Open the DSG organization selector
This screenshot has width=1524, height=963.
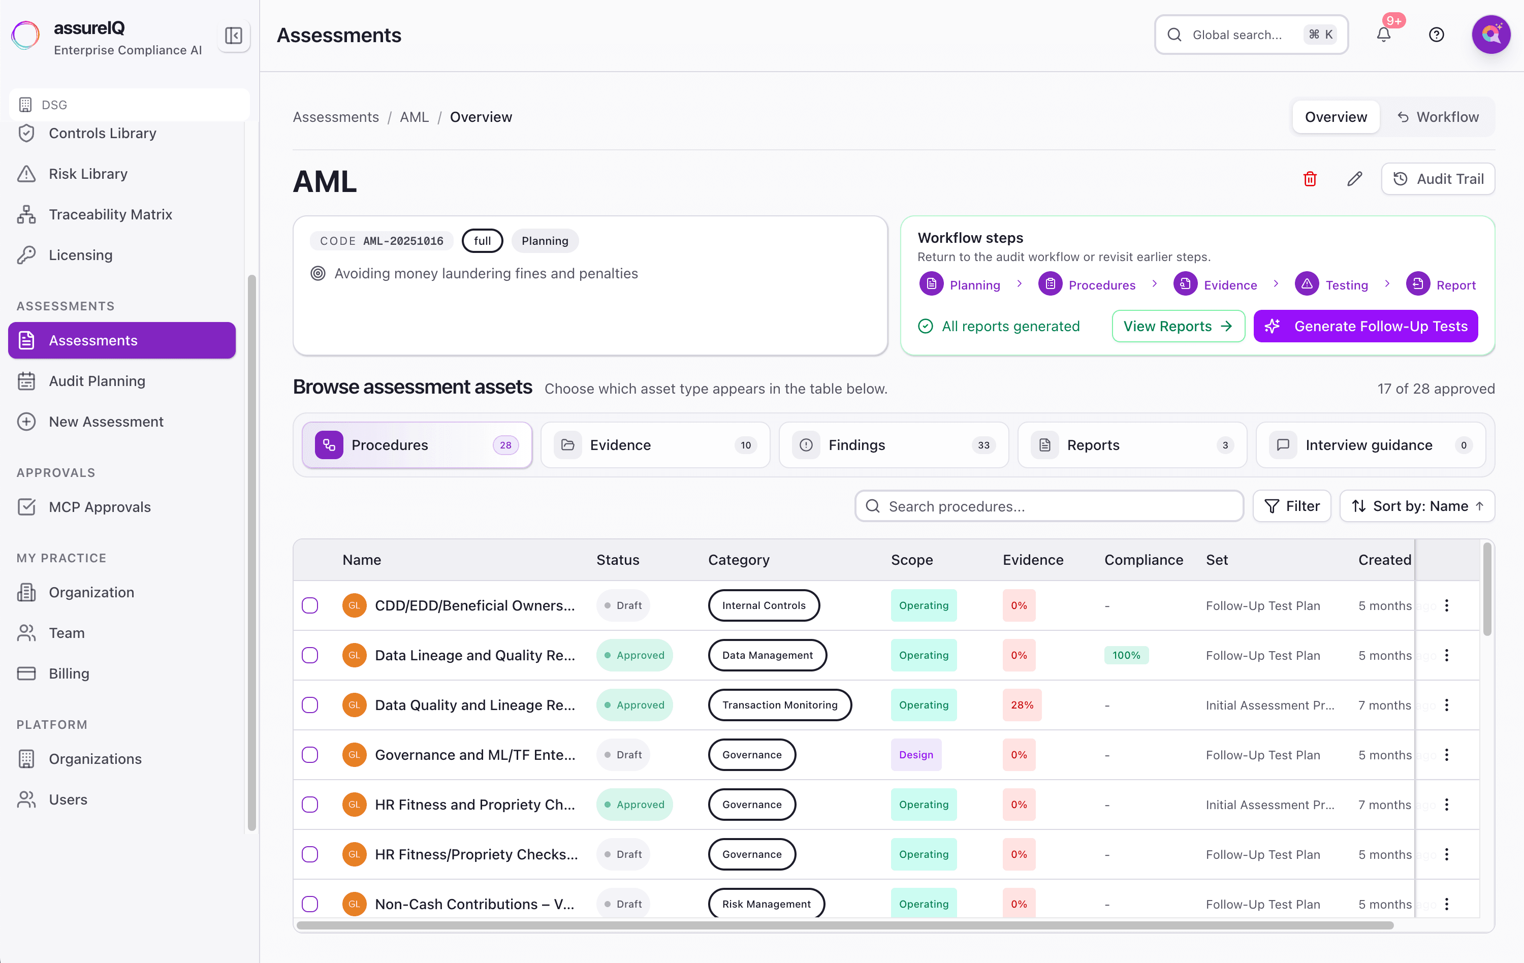pos(129,105)
